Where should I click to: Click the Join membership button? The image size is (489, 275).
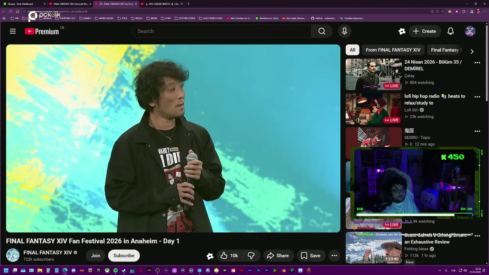click(96, 256)
